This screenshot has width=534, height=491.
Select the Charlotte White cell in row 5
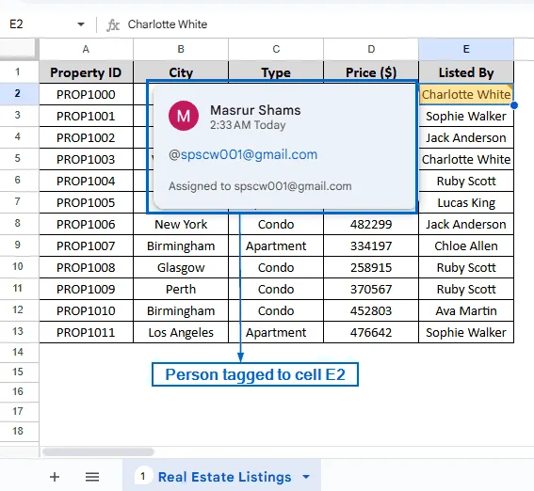(466, 159)
